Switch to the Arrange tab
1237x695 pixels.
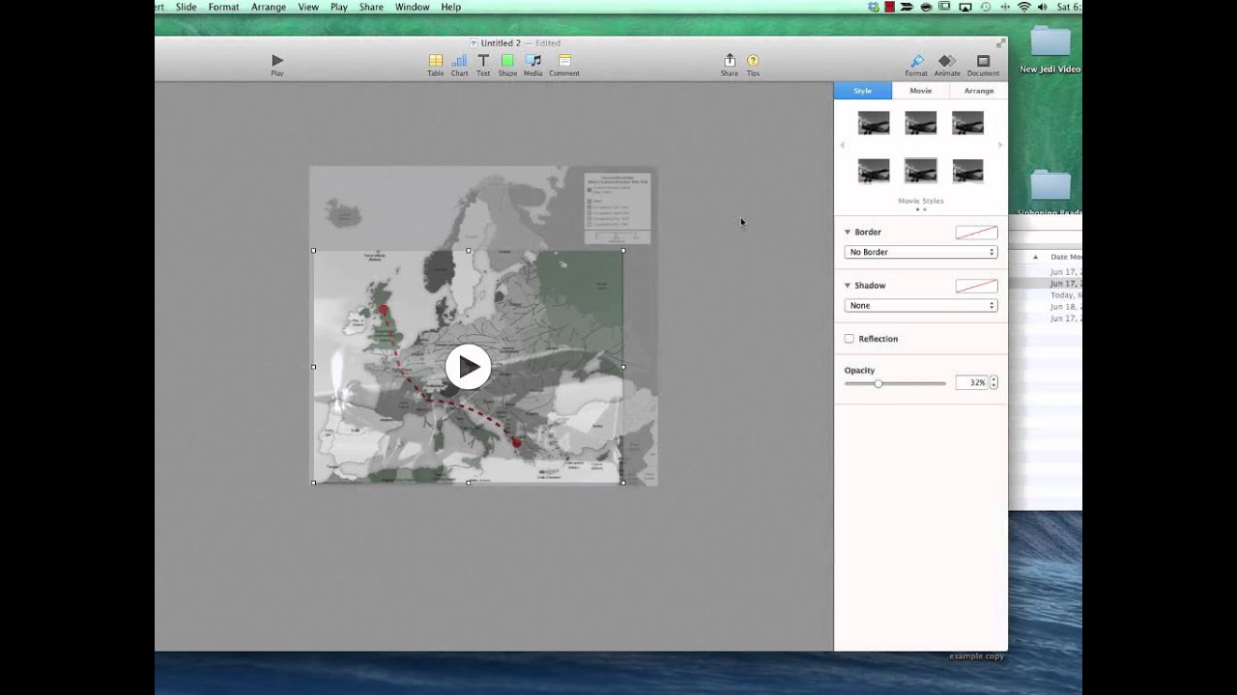coord(979,91)
